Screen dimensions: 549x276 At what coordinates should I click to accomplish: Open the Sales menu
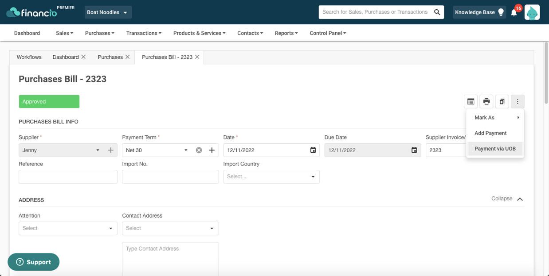click(x=64, y=33)
